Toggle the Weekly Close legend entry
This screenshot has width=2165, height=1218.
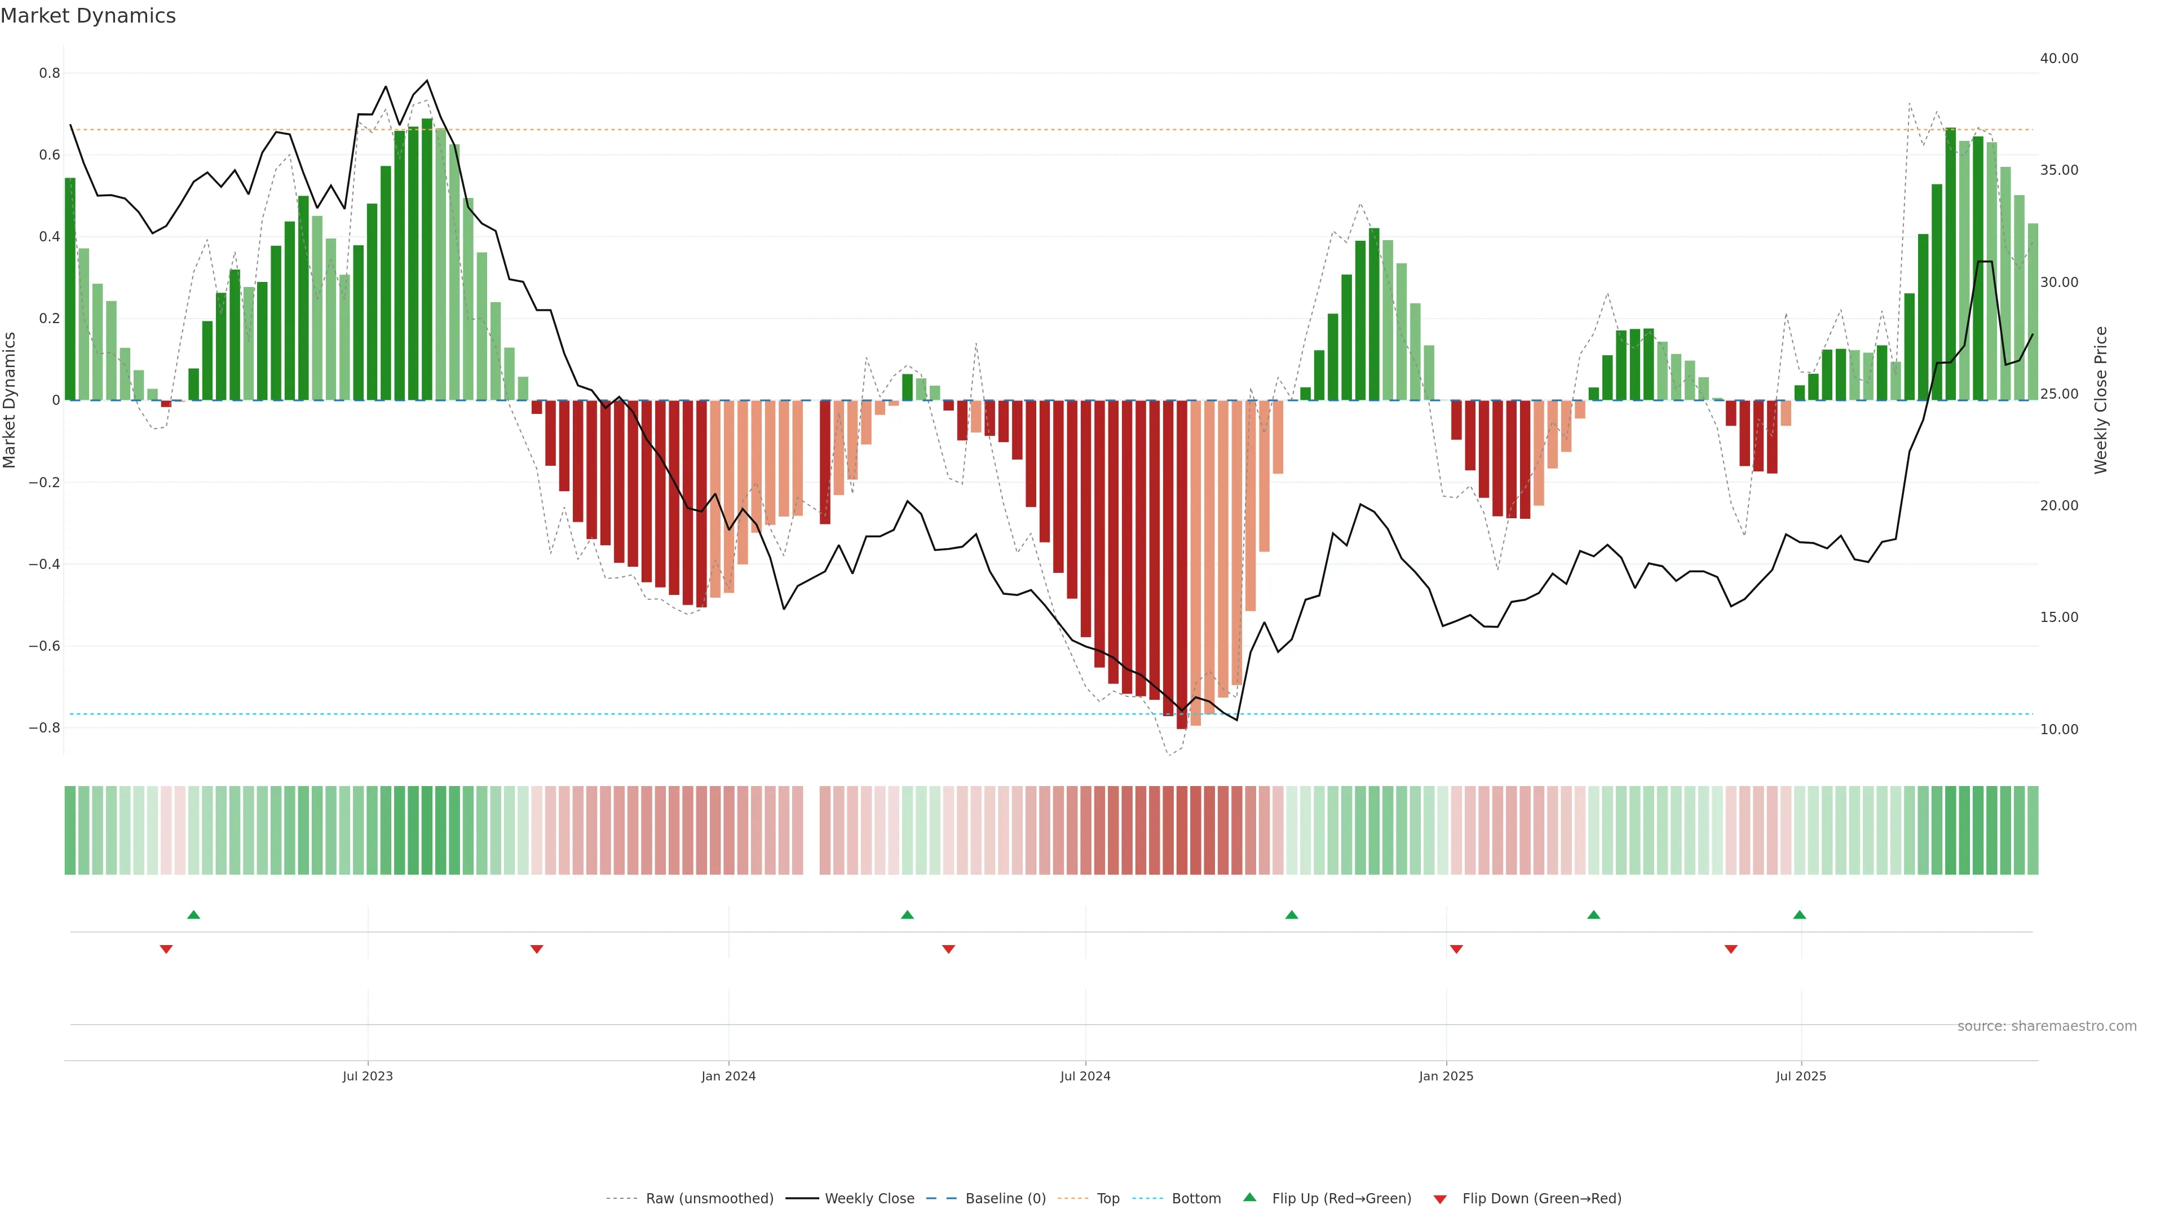point(869,1199)
